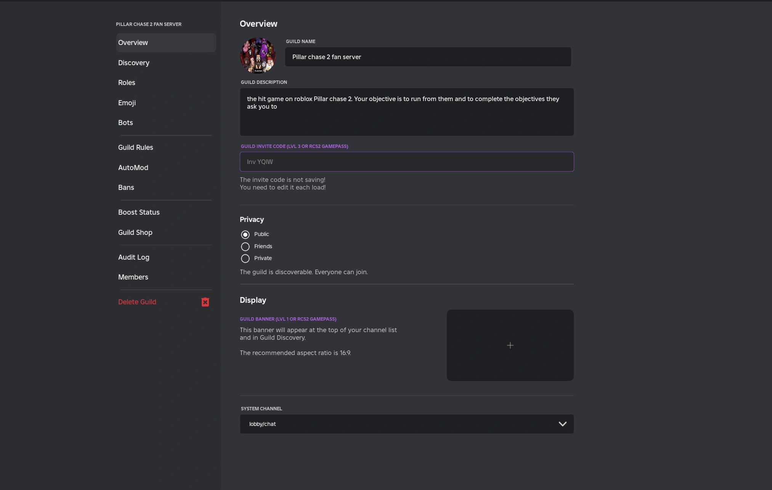
Task: Click the guild invite code input field
Action: [406, 162]
